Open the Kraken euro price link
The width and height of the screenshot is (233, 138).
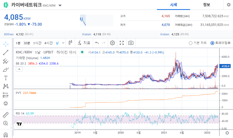(x=165, y=34)
